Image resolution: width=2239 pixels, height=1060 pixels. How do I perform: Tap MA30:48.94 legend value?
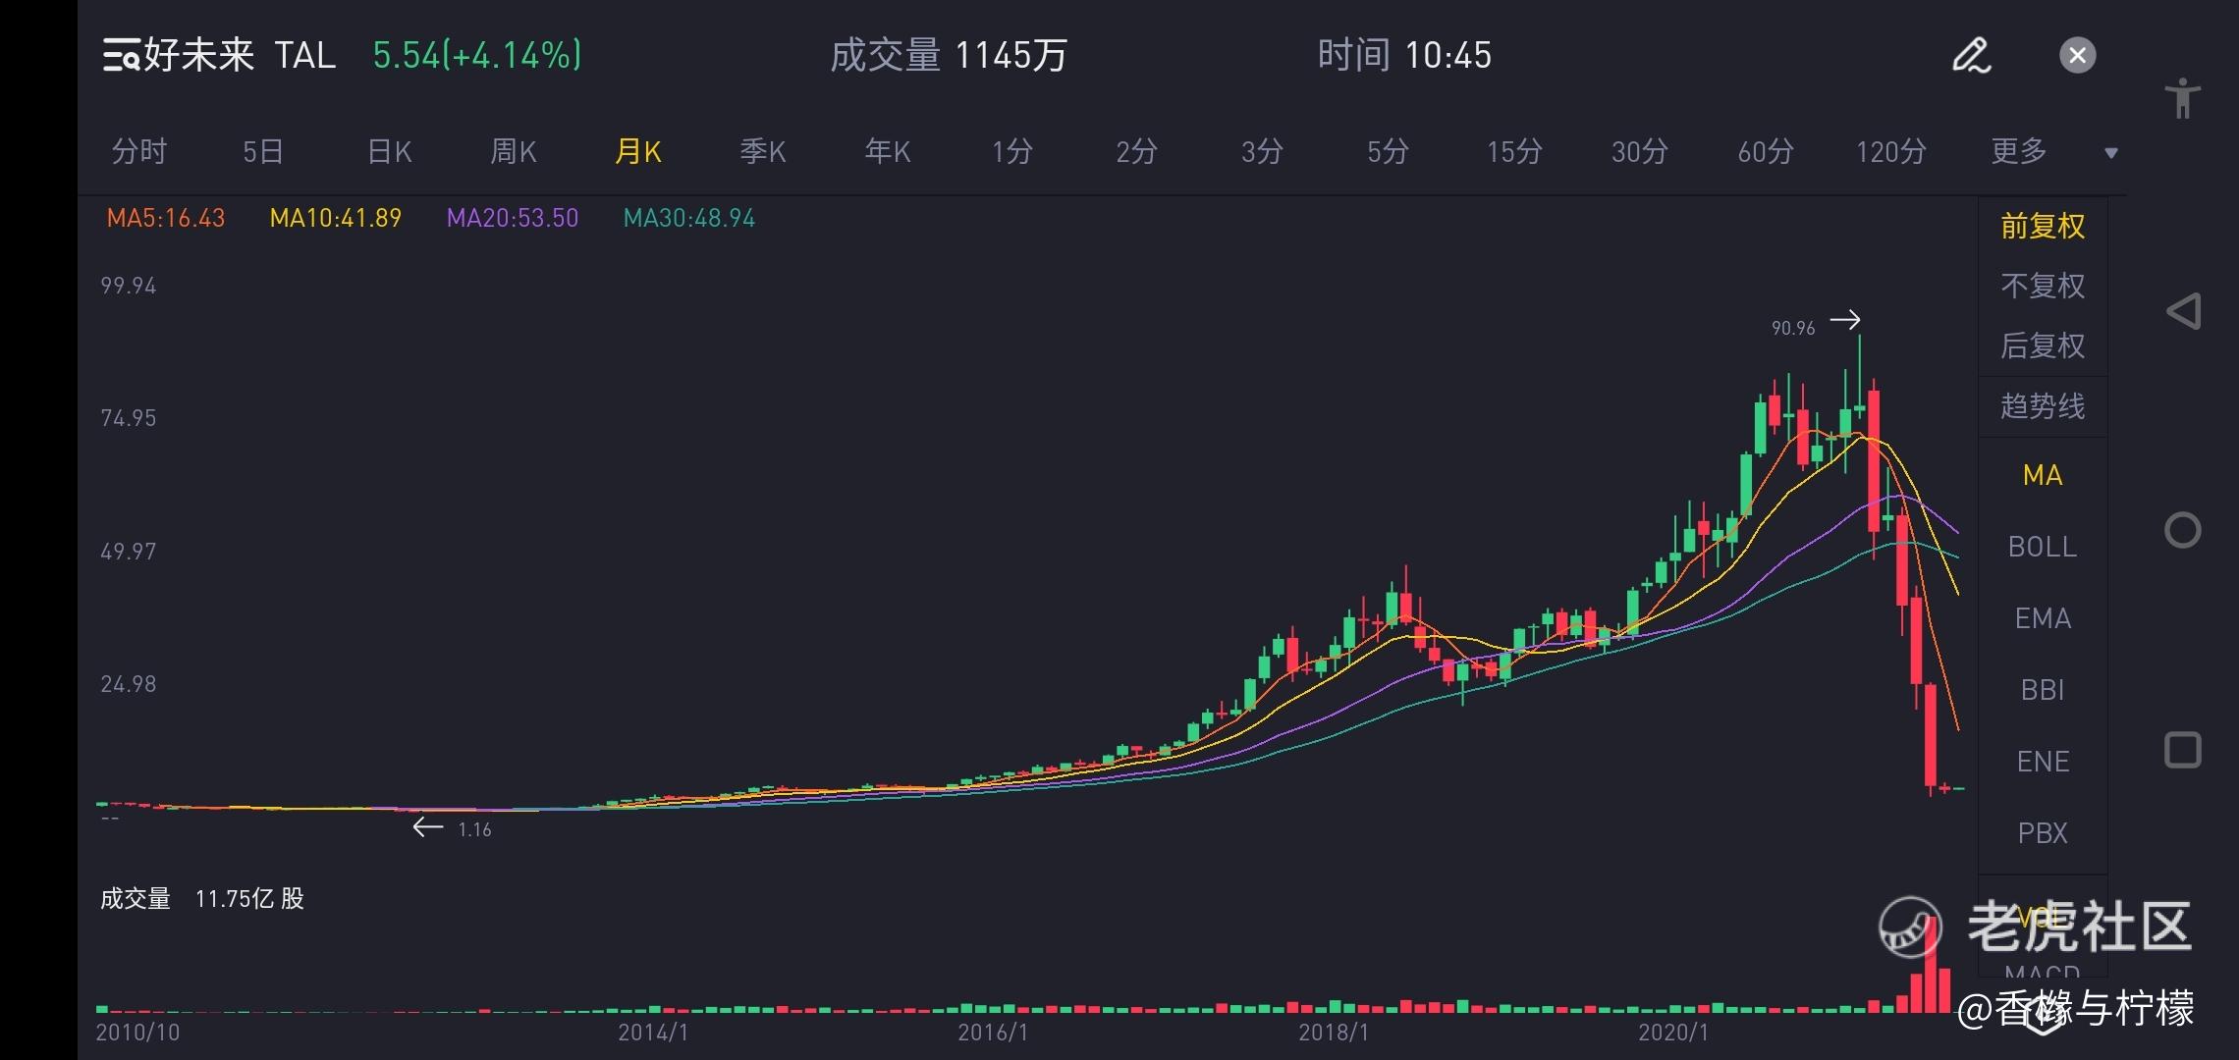(x=689, y=218)
